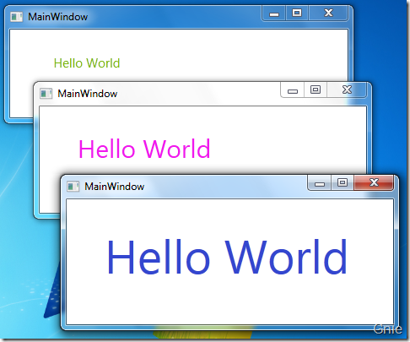Close the front window via red X
Screen dimensions: 410x342
tap(374, 182)
